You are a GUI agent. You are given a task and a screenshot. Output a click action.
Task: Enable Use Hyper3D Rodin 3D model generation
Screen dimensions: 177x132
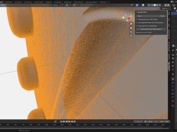[x=137, y=23]
